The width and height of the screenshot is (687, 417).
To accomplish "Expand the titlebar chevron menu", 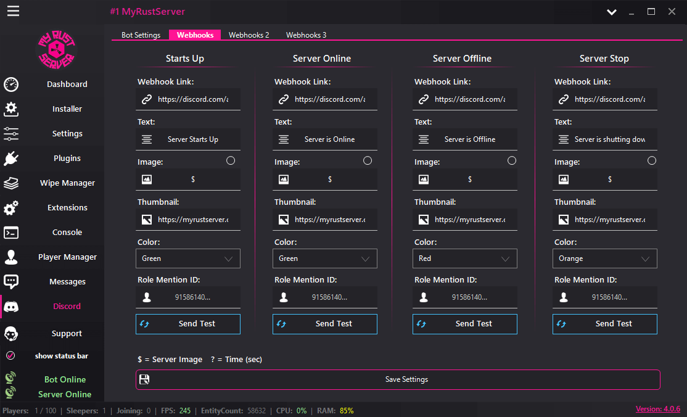I will click(x=611, y=12).
